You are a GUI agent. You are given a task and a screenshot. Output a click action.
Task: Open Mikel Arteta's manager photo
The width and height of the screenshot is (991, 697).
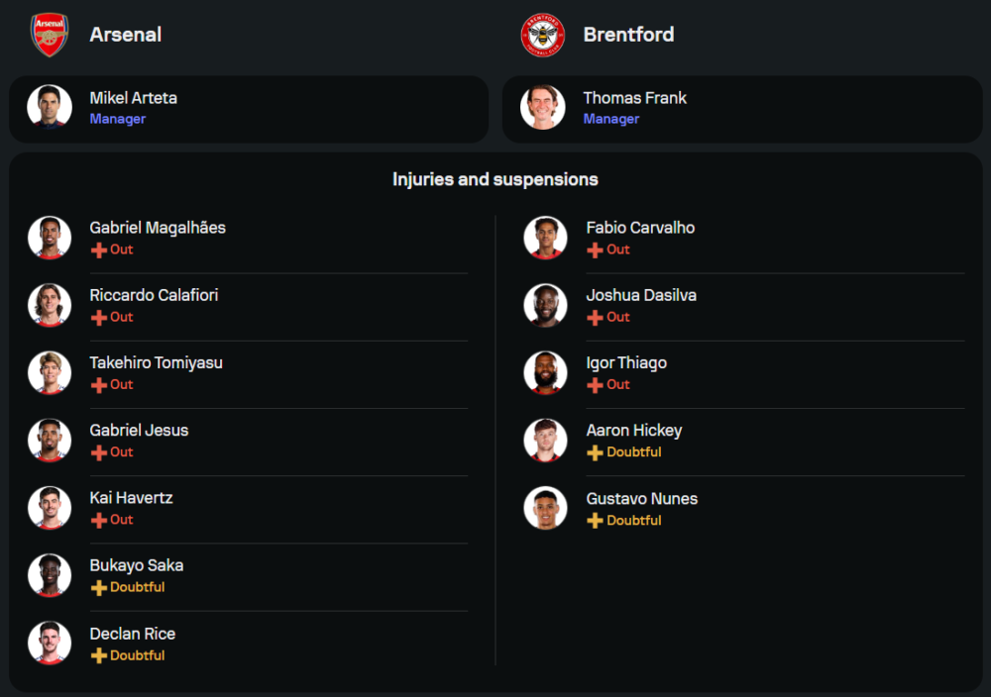49,107
